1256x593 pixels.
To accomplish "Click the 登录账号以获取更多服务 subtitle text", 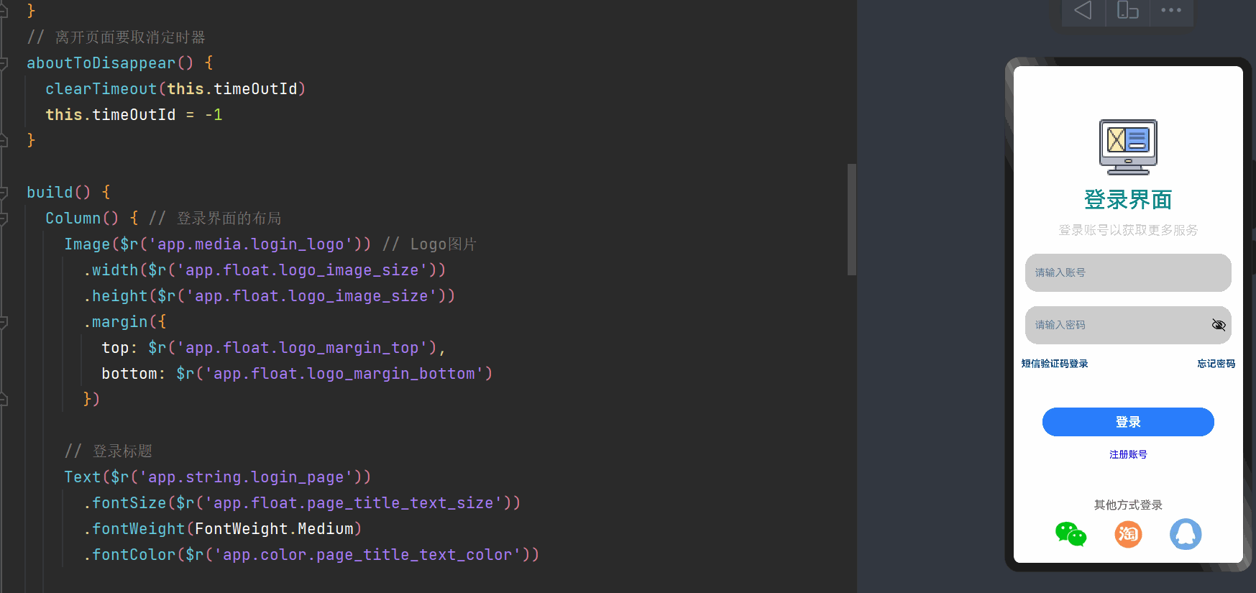I will tap(1128, 230).
